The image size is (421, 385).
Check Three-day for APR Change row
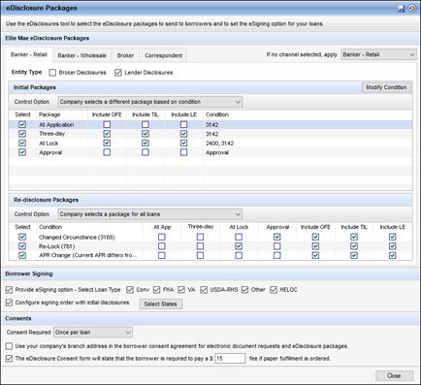tap(200, 255)
